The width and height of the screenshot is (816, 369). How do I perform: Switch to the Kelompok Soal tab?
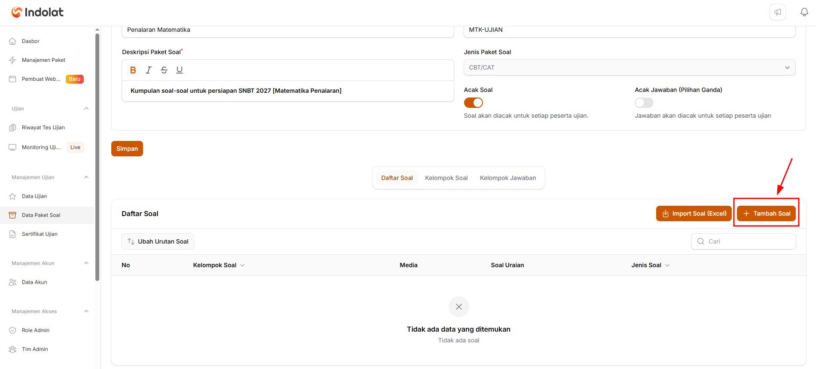pos(446,178)
